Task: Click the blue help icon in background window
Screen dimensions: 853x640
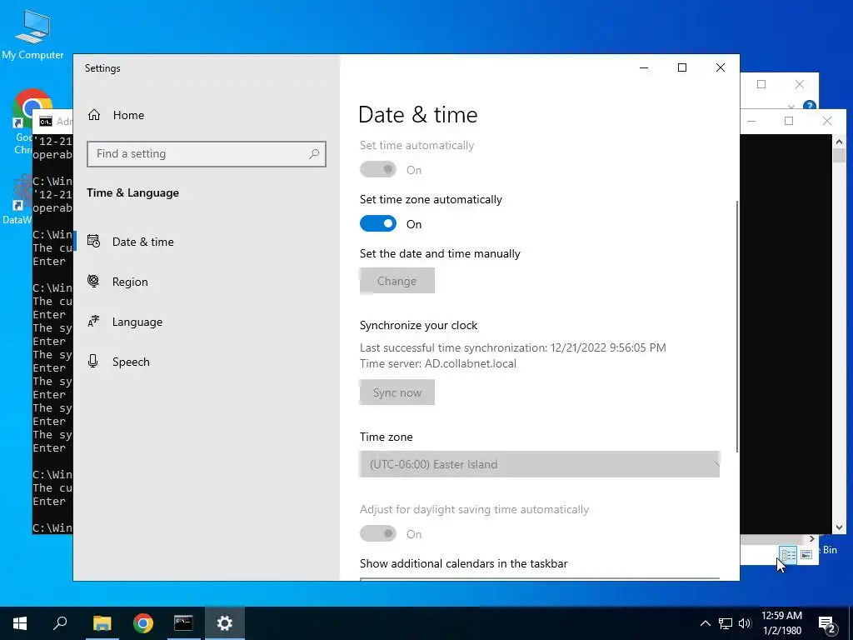Action: tap(810, 105)
